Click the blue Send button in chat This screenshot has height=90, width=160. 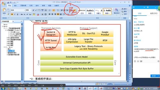point(154,76)
